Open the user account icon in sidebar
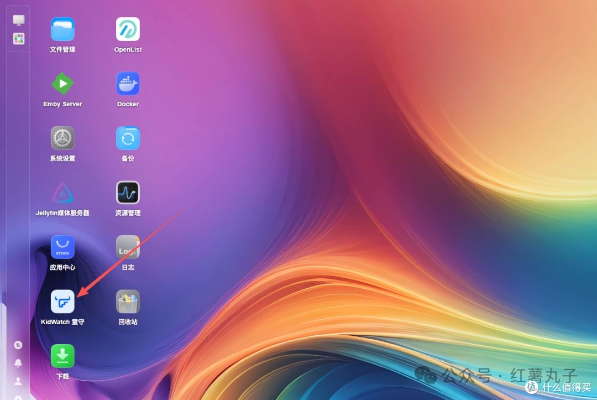Screen dimensions: 597x400 click(18, 381)
